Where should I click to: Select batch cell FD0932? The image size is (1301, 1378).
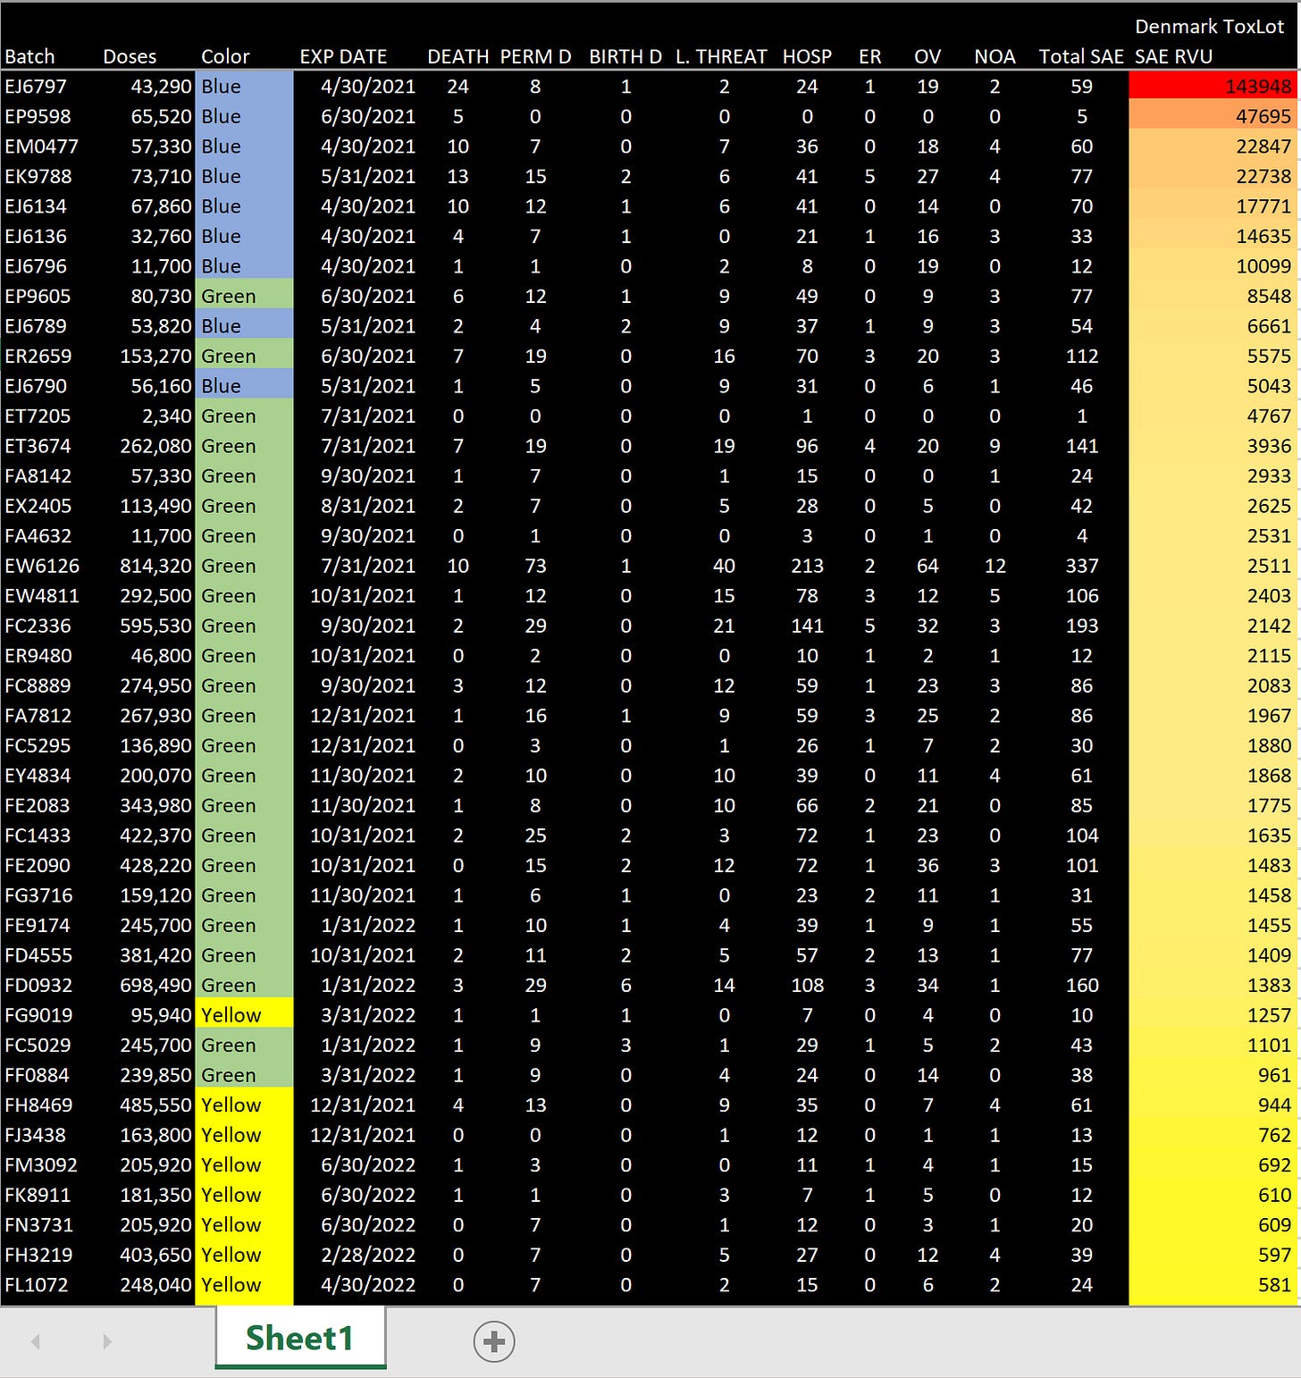coord(38,985)
